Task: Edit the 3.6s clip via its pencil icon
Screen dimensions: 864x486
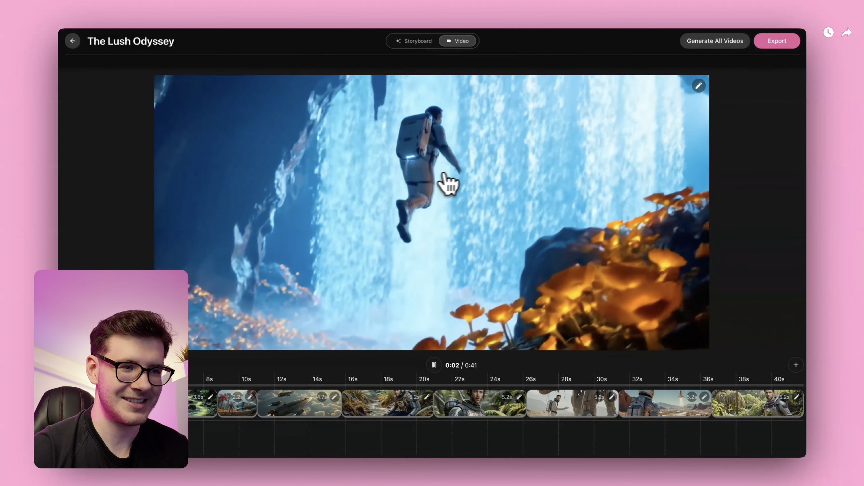Action: click(x=210, y=397)
